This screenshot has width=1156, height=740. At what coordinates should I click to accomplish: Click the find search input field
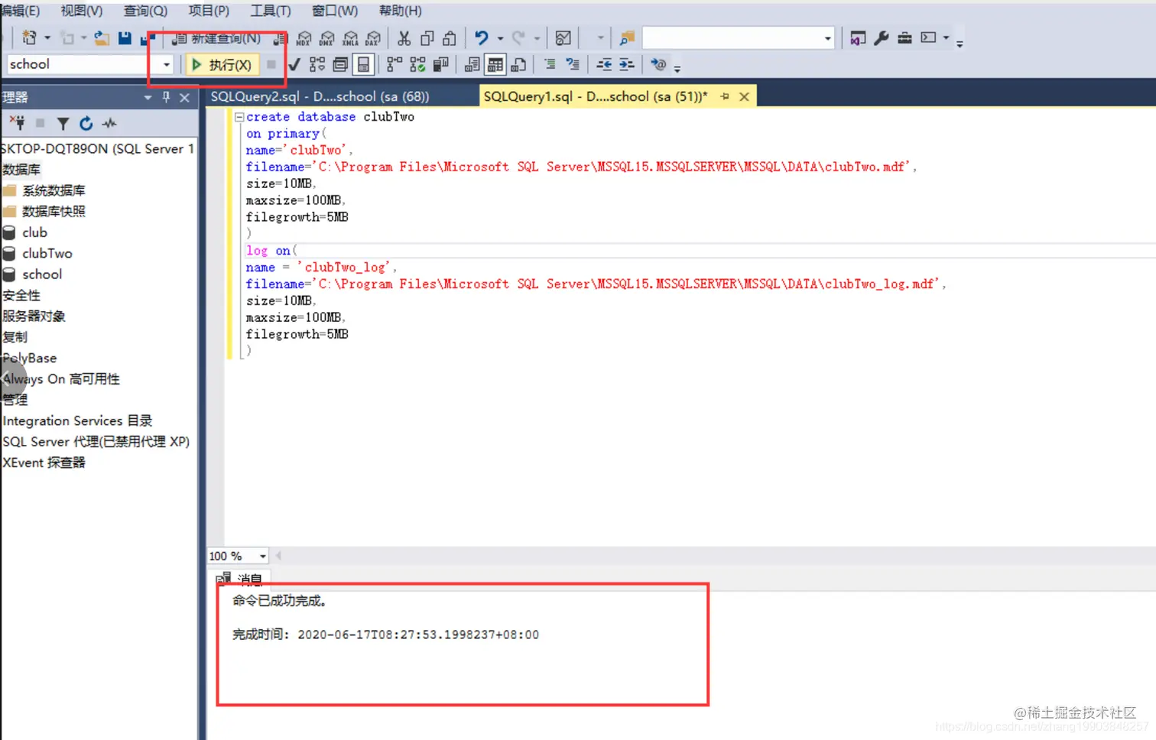732,38
